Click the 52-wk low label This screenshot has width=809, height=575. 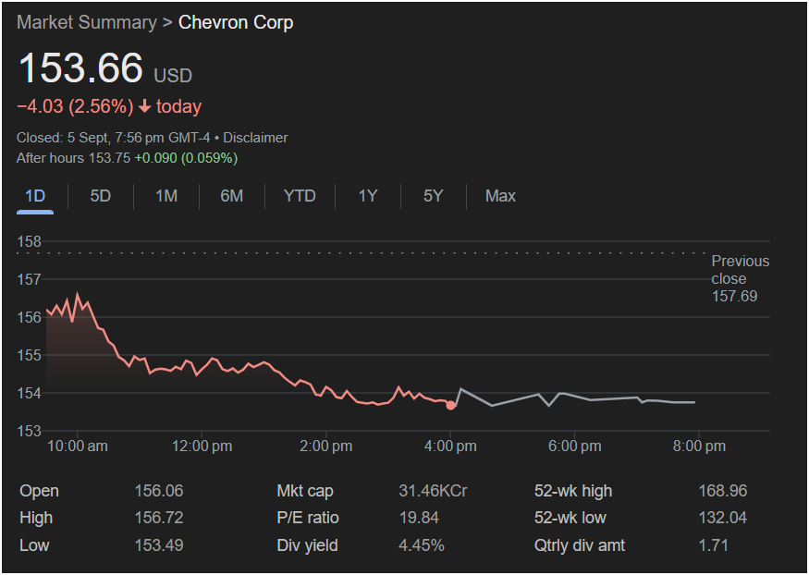[570, 518]
